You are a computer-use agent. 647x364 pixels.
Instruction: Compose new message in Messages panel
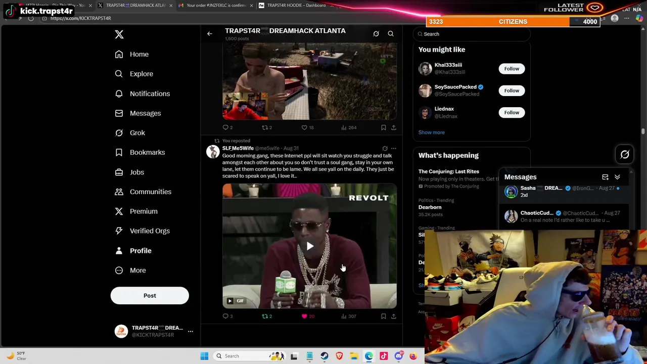pos(605,177)
